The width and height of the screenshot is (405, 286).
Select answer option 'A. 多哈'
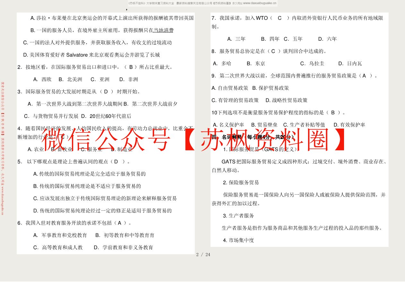click(222, 63)
